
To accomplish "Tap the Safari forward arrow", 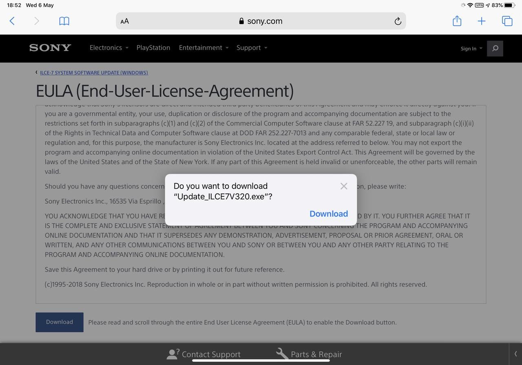I will 37,21.
